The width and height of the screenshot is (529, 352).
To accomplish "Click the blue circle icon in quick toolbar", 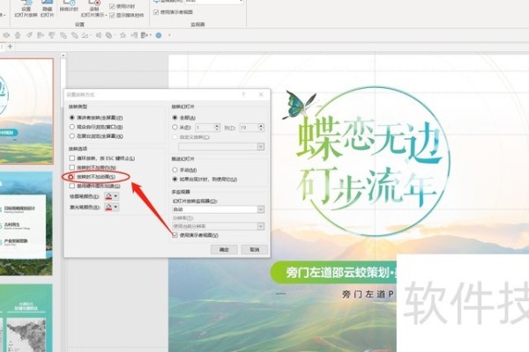I will point(158,35).
